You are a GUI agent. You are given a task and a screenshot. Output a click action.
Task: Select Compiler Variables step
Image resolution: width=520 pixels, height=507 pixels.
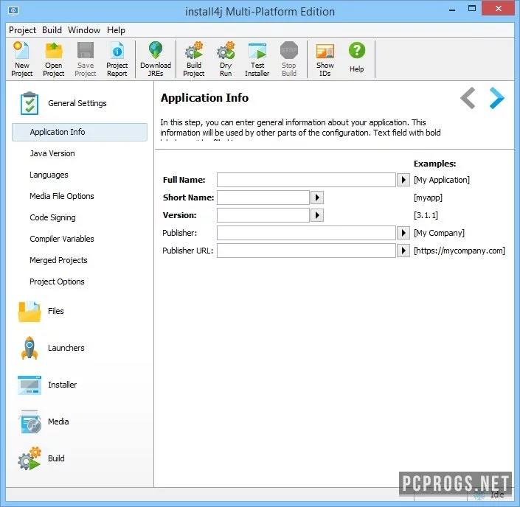(x=62, y=239)
